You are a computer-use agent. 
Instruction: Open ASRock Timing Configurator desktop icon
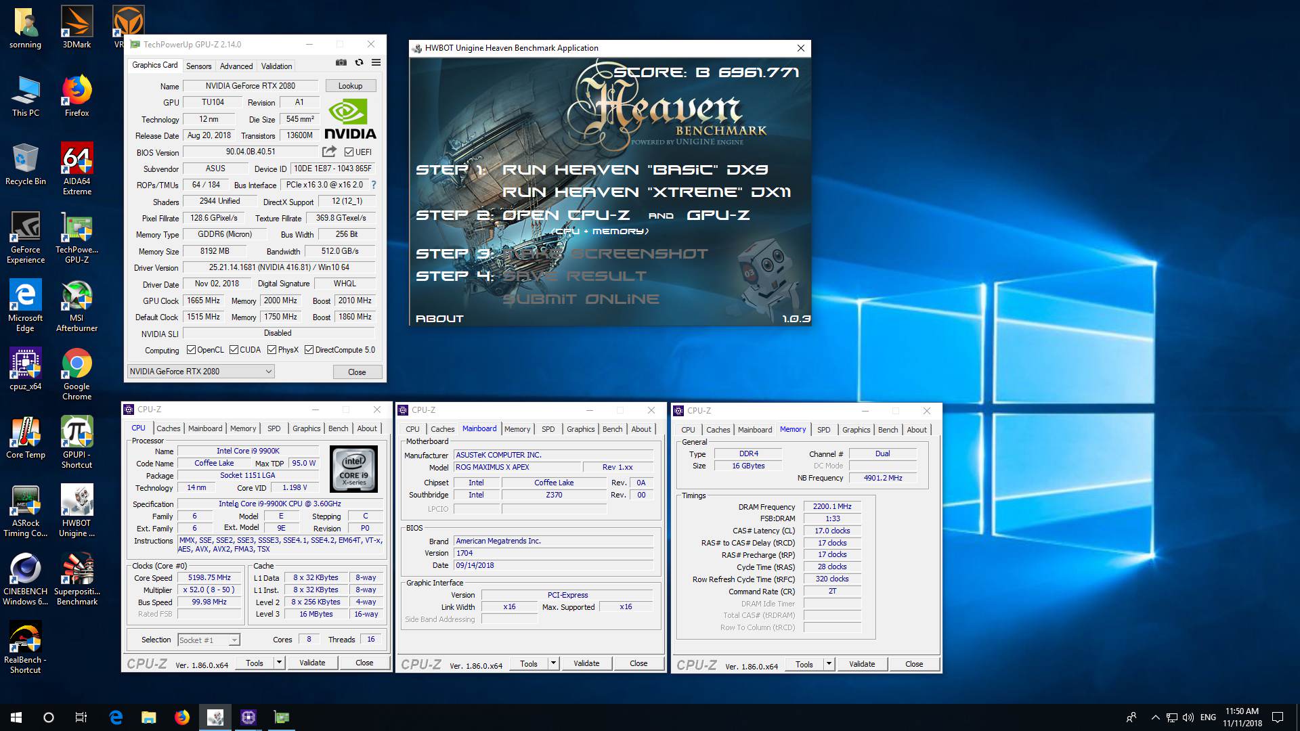[26, 510]
